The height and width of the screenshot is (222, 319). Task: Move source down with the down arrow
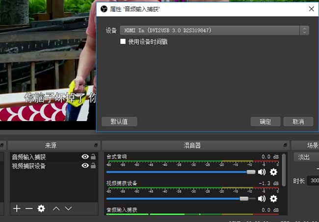tap(68, 208)
